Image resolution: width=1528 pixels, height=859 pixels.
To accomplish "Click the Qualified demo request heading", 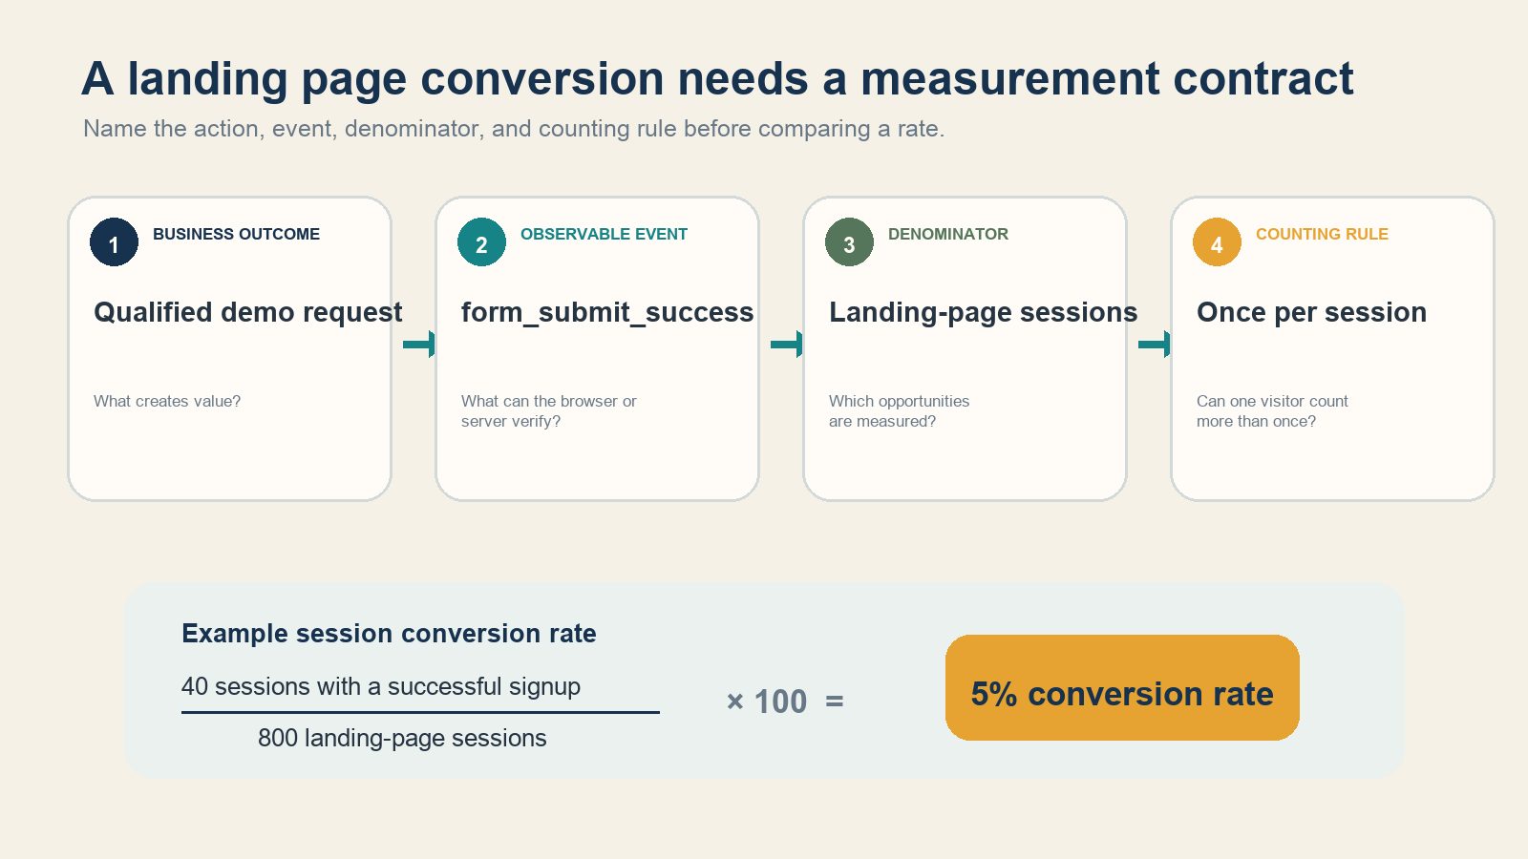I will coord(248,313).
